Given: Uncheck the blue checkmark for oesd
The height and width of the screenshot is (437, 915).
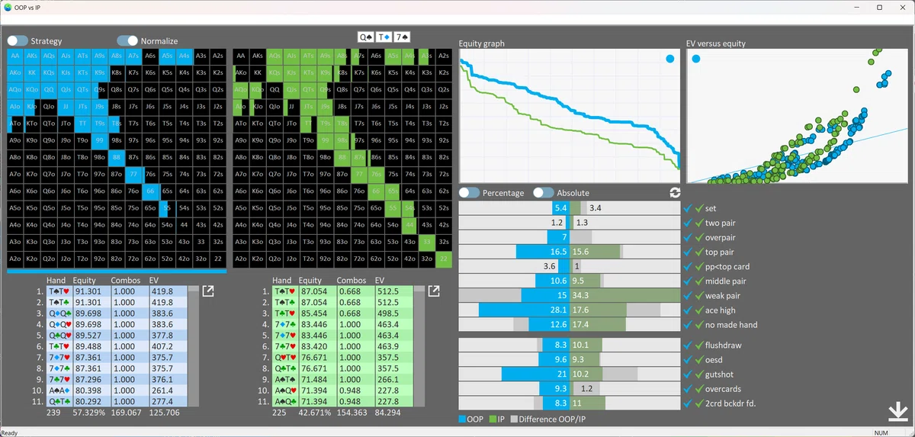Looking at the screenshot, I should [688, 360].
